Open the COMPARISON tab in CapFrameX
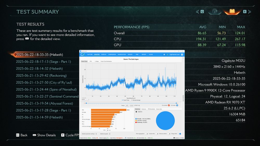 click(x=112, y=54)
